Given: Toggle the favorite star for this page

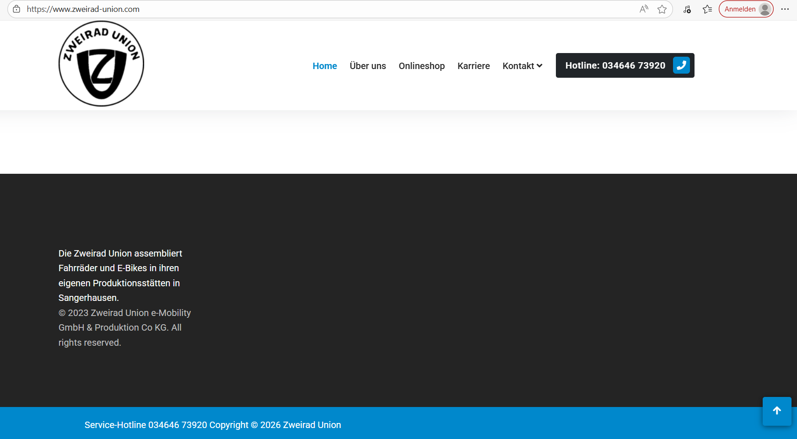Looking at the screenshot, I should tap(662, 9).
